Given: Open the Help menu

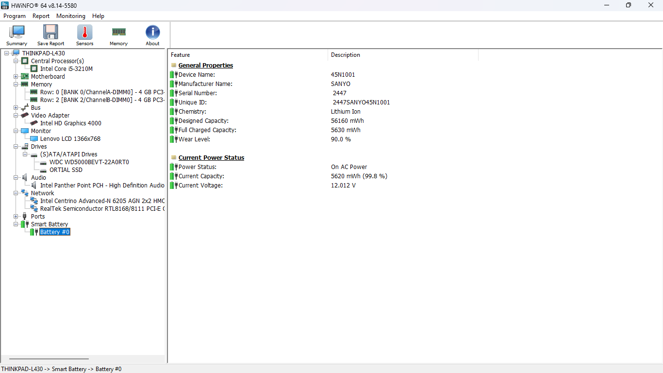Looking at the screenshot, I should point(98,16).
